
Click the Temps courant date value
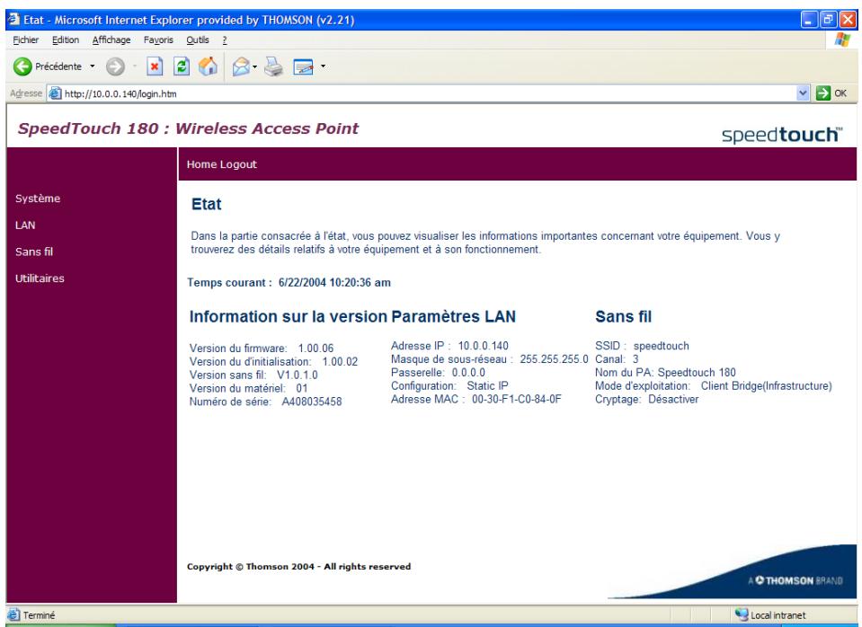[334, 283]
